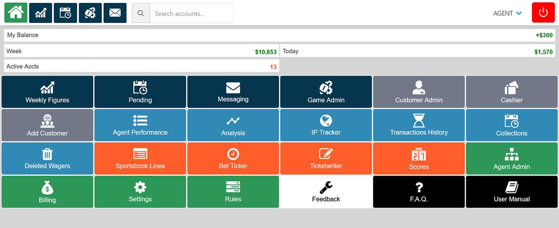Open the IP Tracker tile
This screenshot has width=559, height=228.
coord(326,125)
